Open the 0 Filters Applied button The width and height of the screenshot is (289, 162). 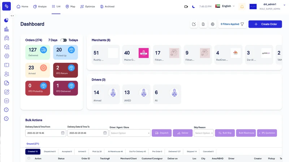[232, 24]
